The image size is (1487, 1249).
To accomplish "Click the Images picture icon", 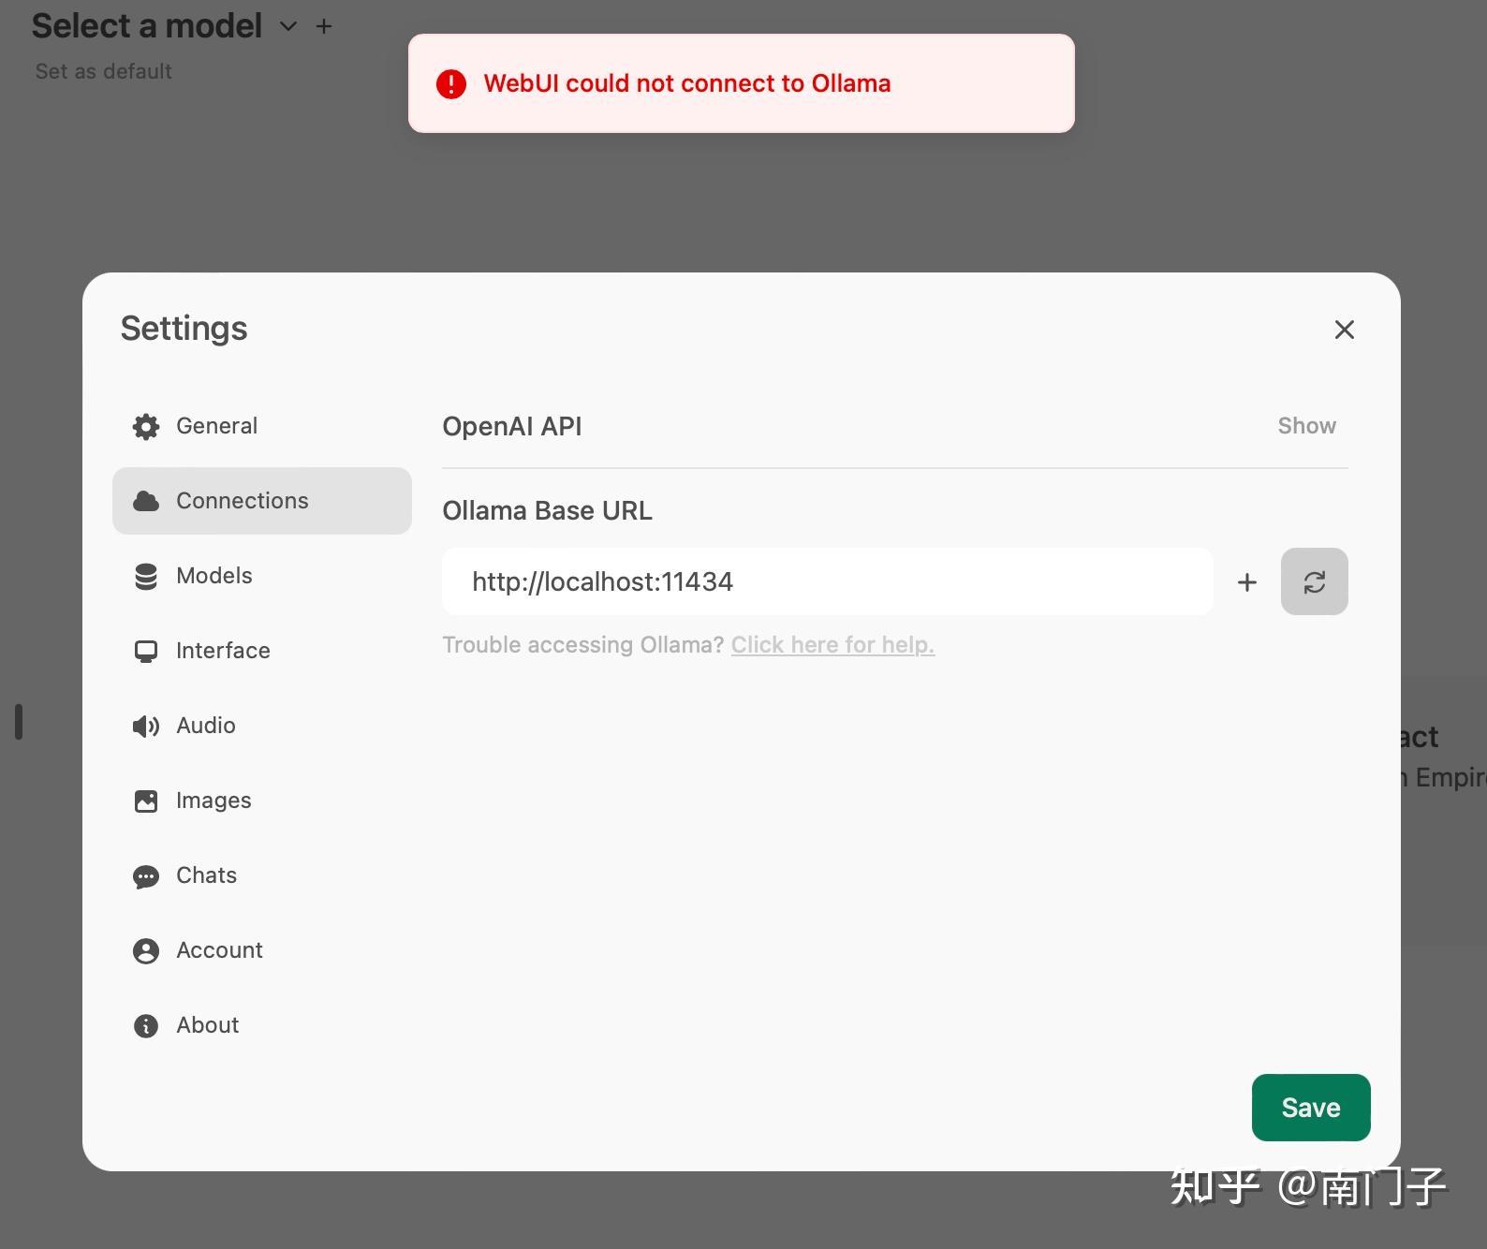I will coord(146,801).
